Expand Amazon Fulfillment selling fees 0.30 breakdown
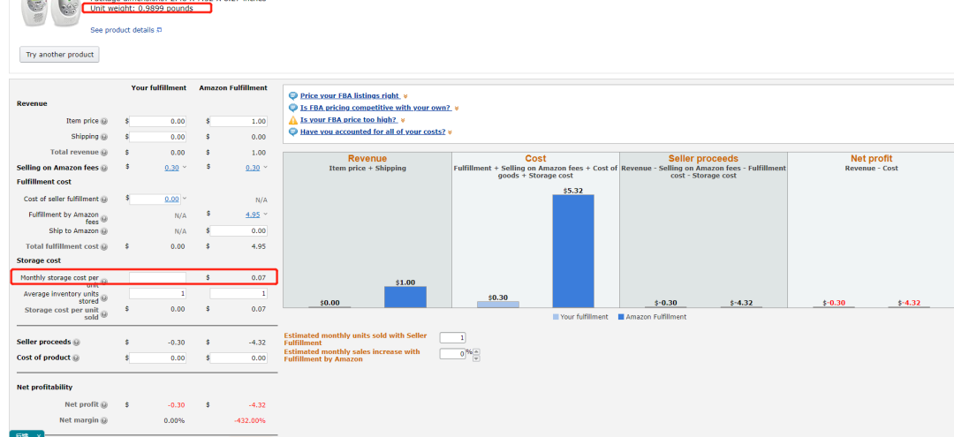This screenshot has width=954, height=437. point(264,168)
